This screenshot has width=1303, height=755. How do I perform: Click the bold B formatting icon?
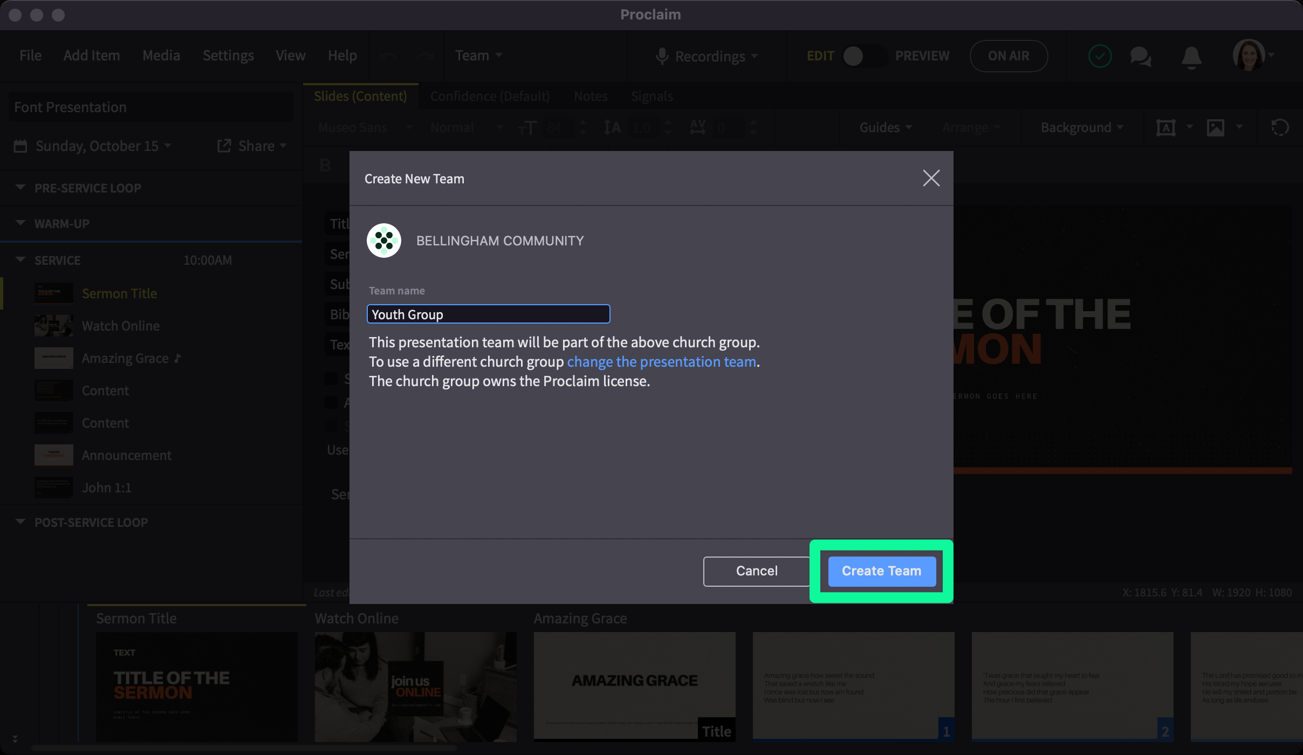[x=325, y=165]
